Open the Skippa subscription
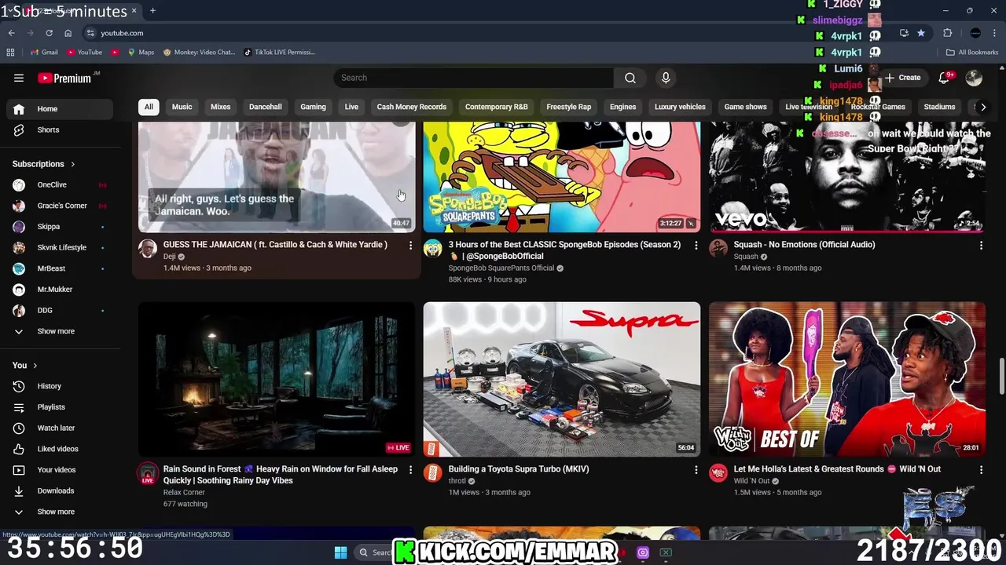The image size is (1006, 565). [x=60, y=227]
